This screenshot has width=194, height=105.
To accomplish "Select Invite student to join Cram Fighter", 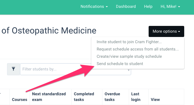I will 129,42.
